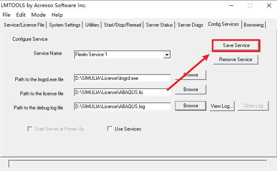Toggle Start Server at Power Up checkbox

tap(30, 129)
